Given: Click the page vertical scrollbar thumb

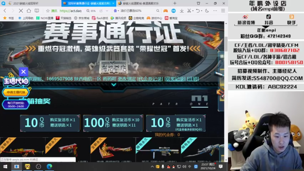Looking at the screenshot, I should click(226, 44).
